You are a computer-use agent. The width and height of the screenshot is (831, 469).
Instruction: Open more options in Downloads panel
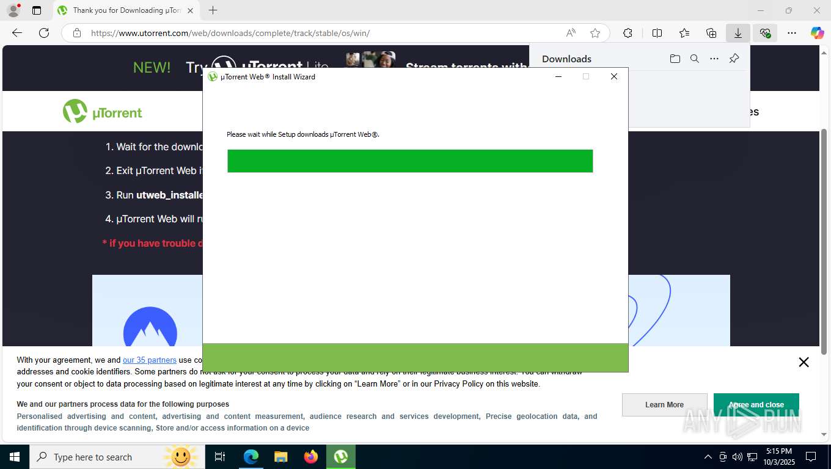[x=714, y=59]
